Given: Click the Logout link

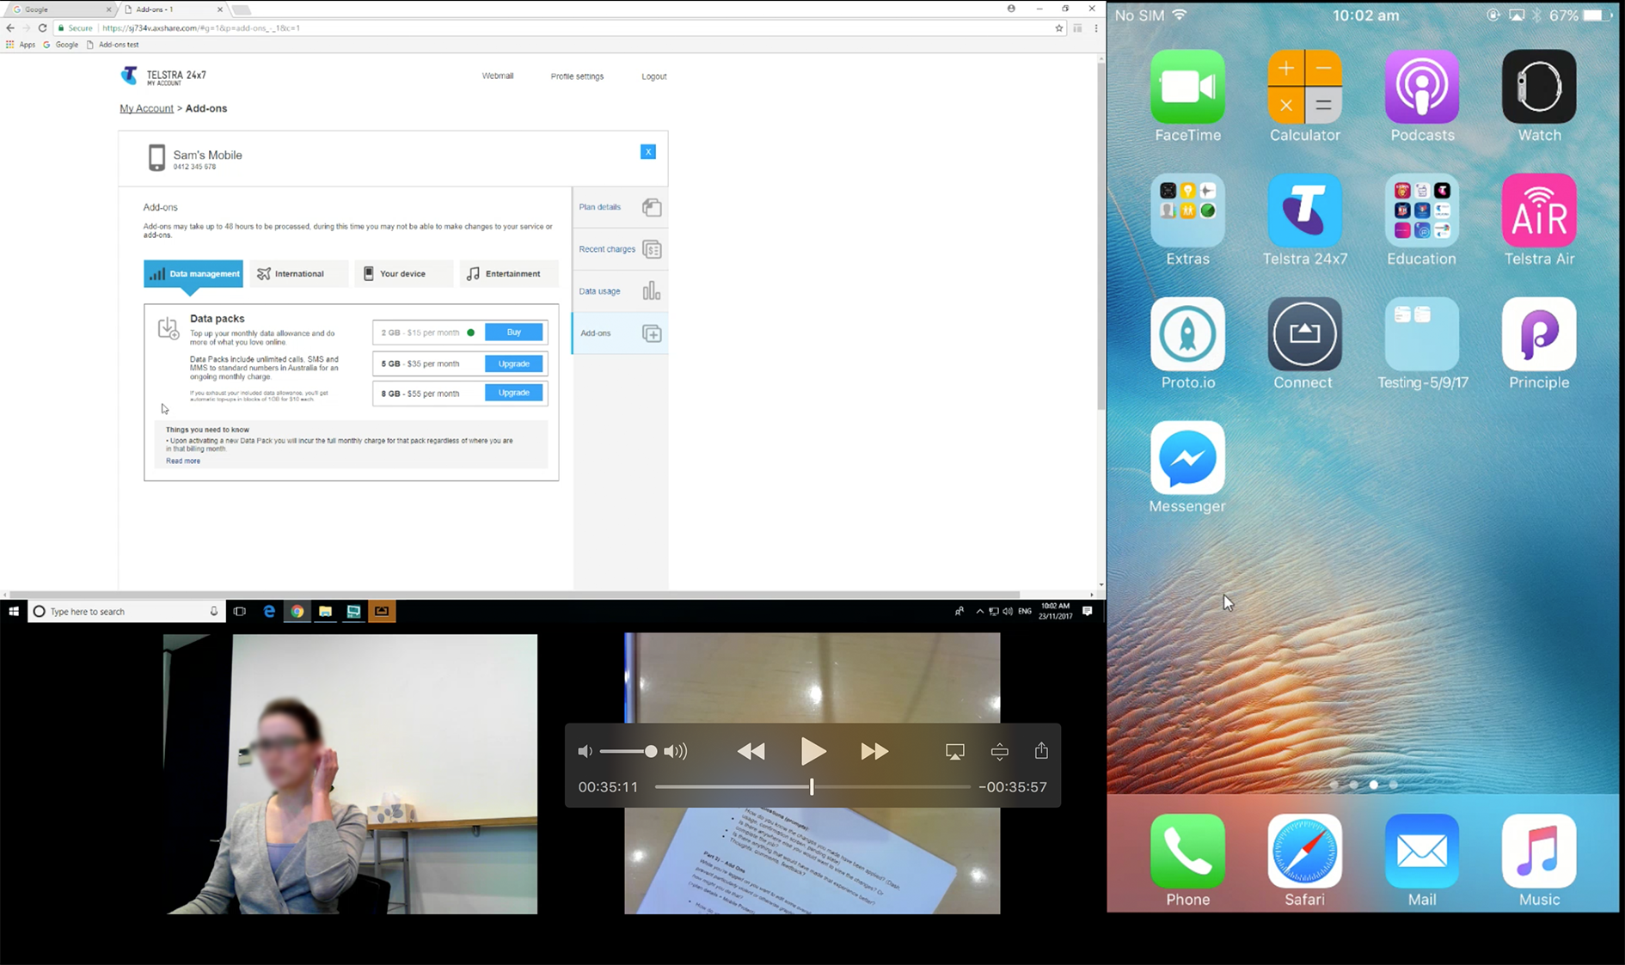Looking at the screenshot, I should point(653,76).
